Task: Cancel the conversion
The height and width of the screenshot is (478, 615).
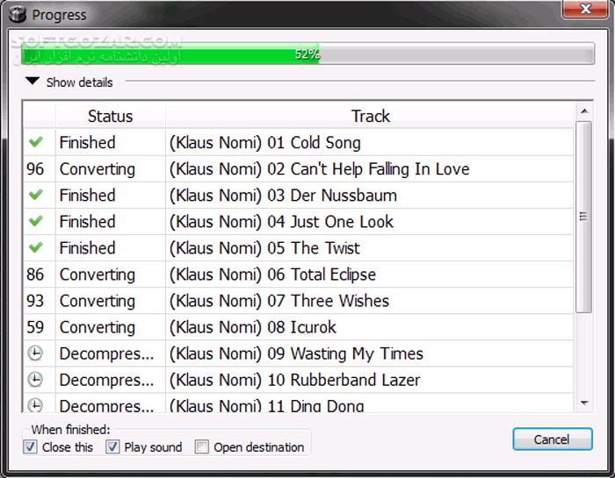Action: [x=552, y=439]
